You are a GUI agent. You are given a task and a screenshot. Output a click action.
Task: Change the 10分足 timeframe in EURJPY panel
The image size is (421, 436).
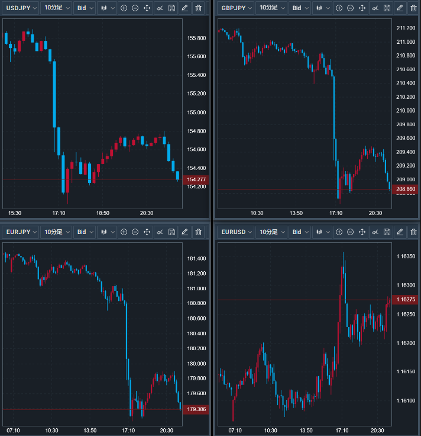pos(56,232)
